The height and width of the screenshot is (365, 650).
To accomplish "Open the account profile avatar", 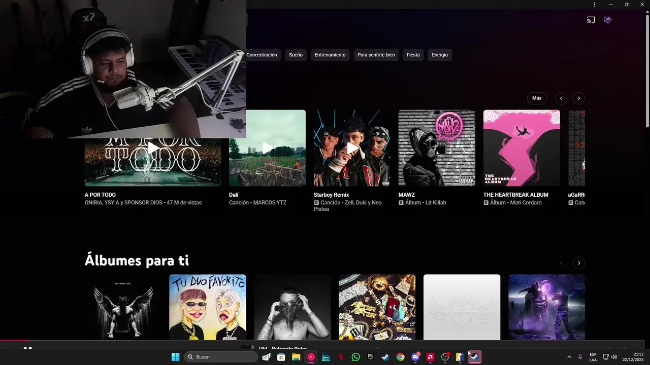I will point(608,20).
